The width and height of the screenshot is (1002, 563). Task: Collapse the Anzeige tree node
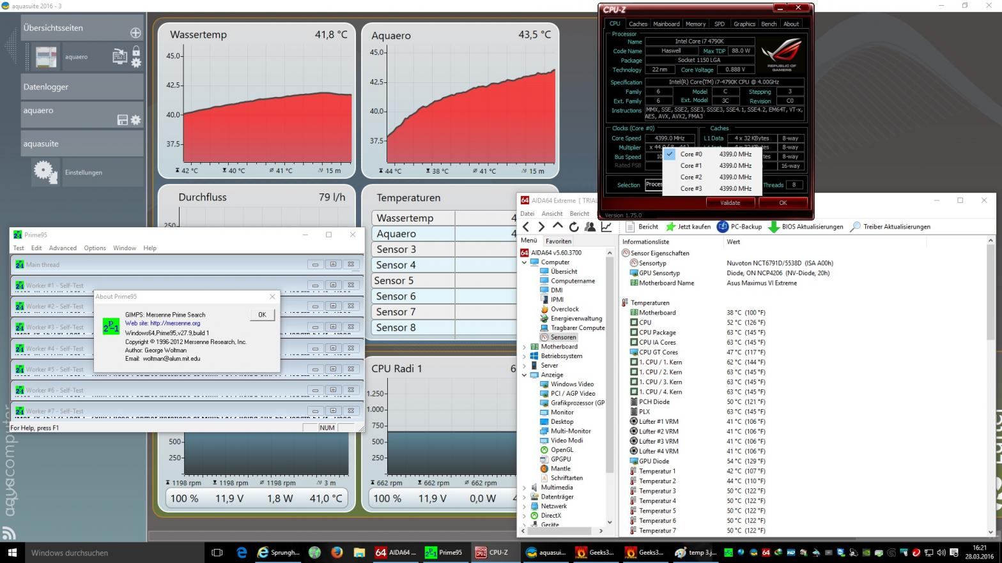click(525, 375)
